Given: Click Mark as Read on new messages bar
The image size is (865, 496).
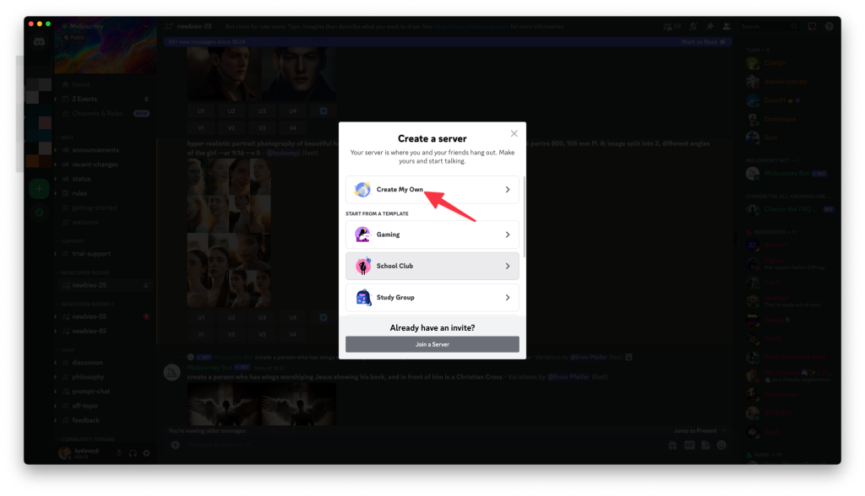Looking at the screenshot, I should pyautogui.click(x=704, y=42).
